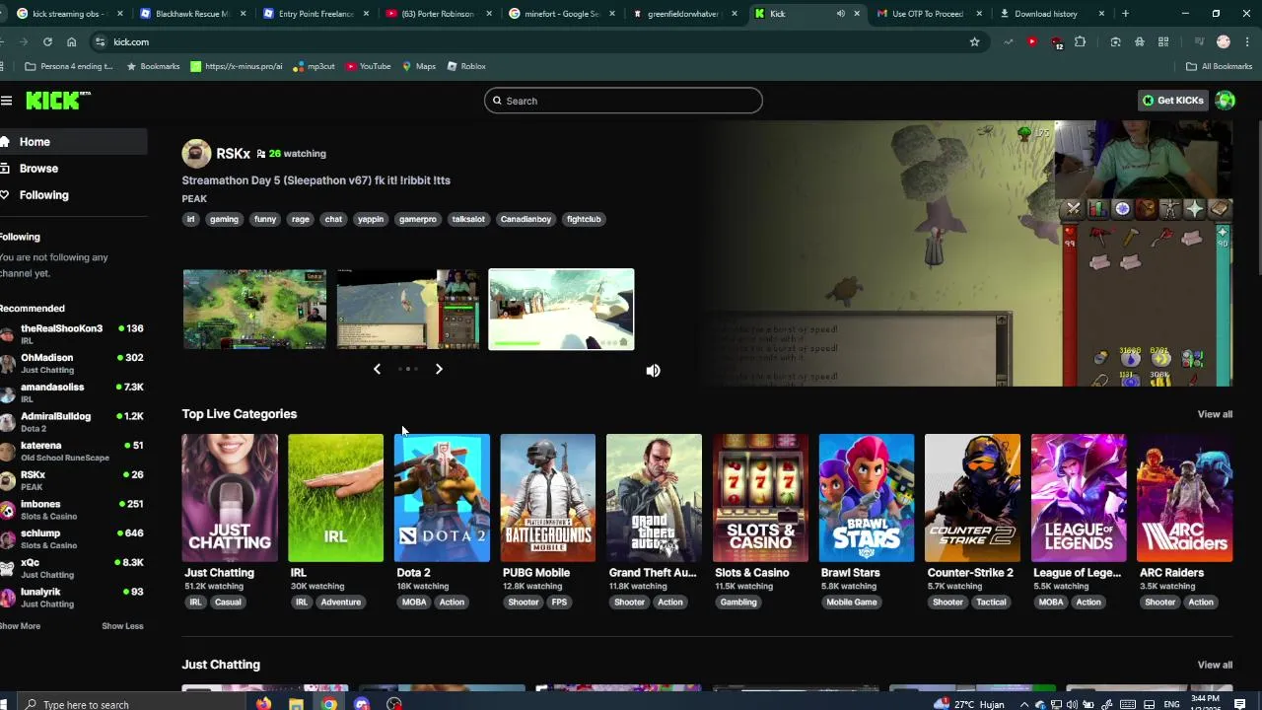Open RSKx streamer avatar
The width and height of the screenshot is (1262, 710).
[x=196, y=154]
